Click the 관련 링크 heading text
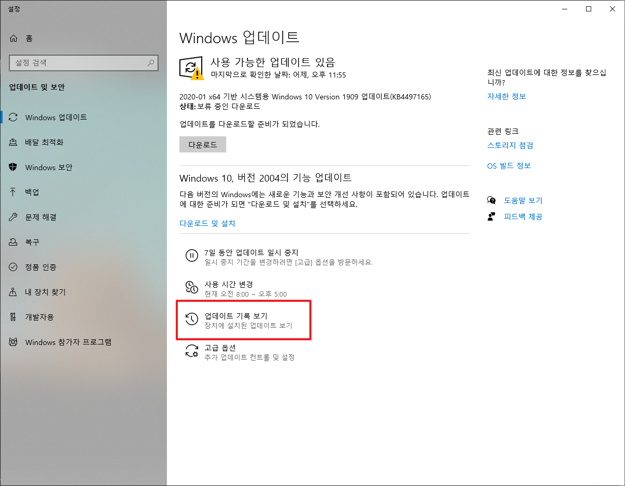Screen dimensions: 625x486 [503, 131]
